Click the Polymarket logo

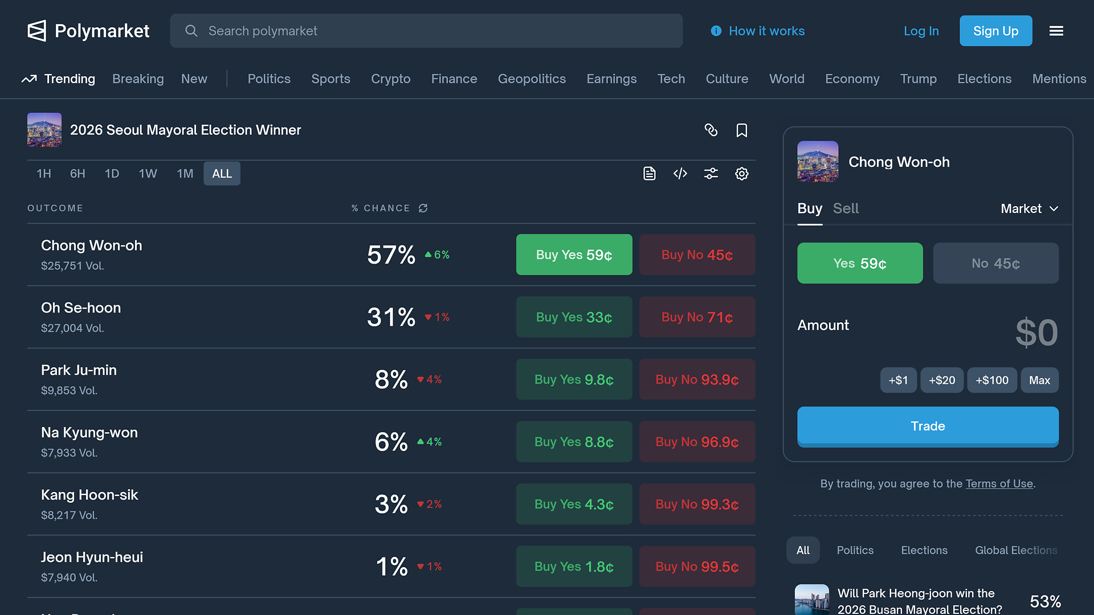pos(88,31)
